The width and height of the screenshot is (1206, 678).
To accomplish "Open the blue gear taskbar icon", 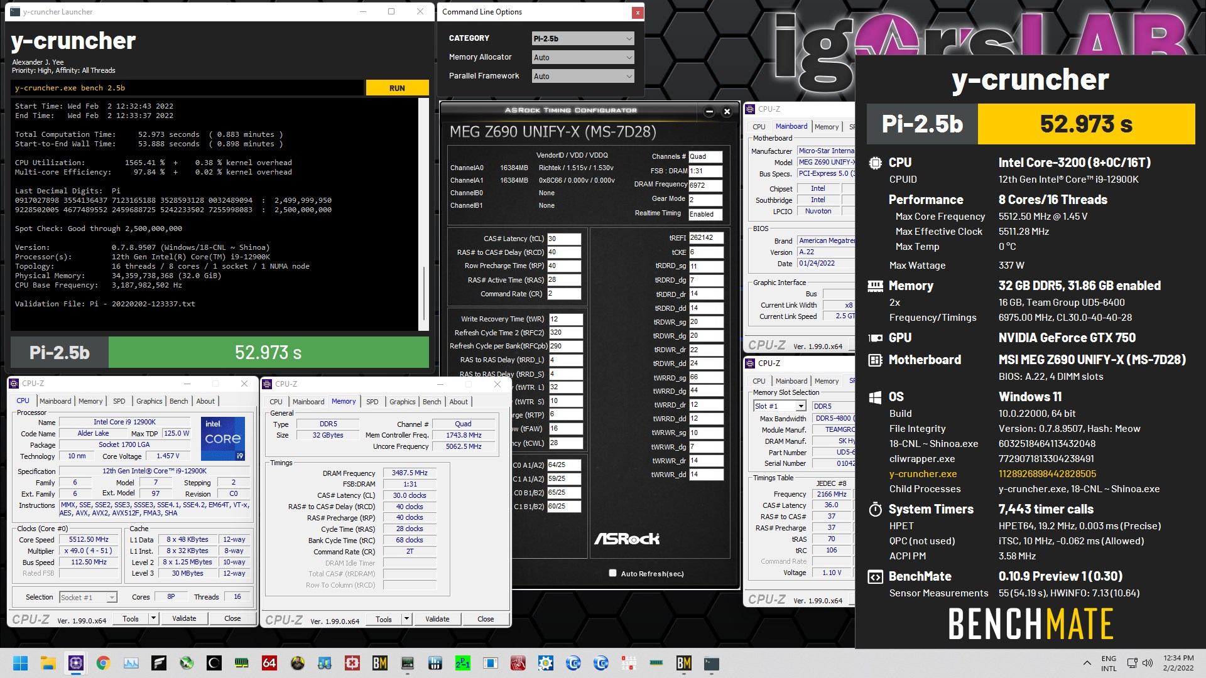I will 545,663.
